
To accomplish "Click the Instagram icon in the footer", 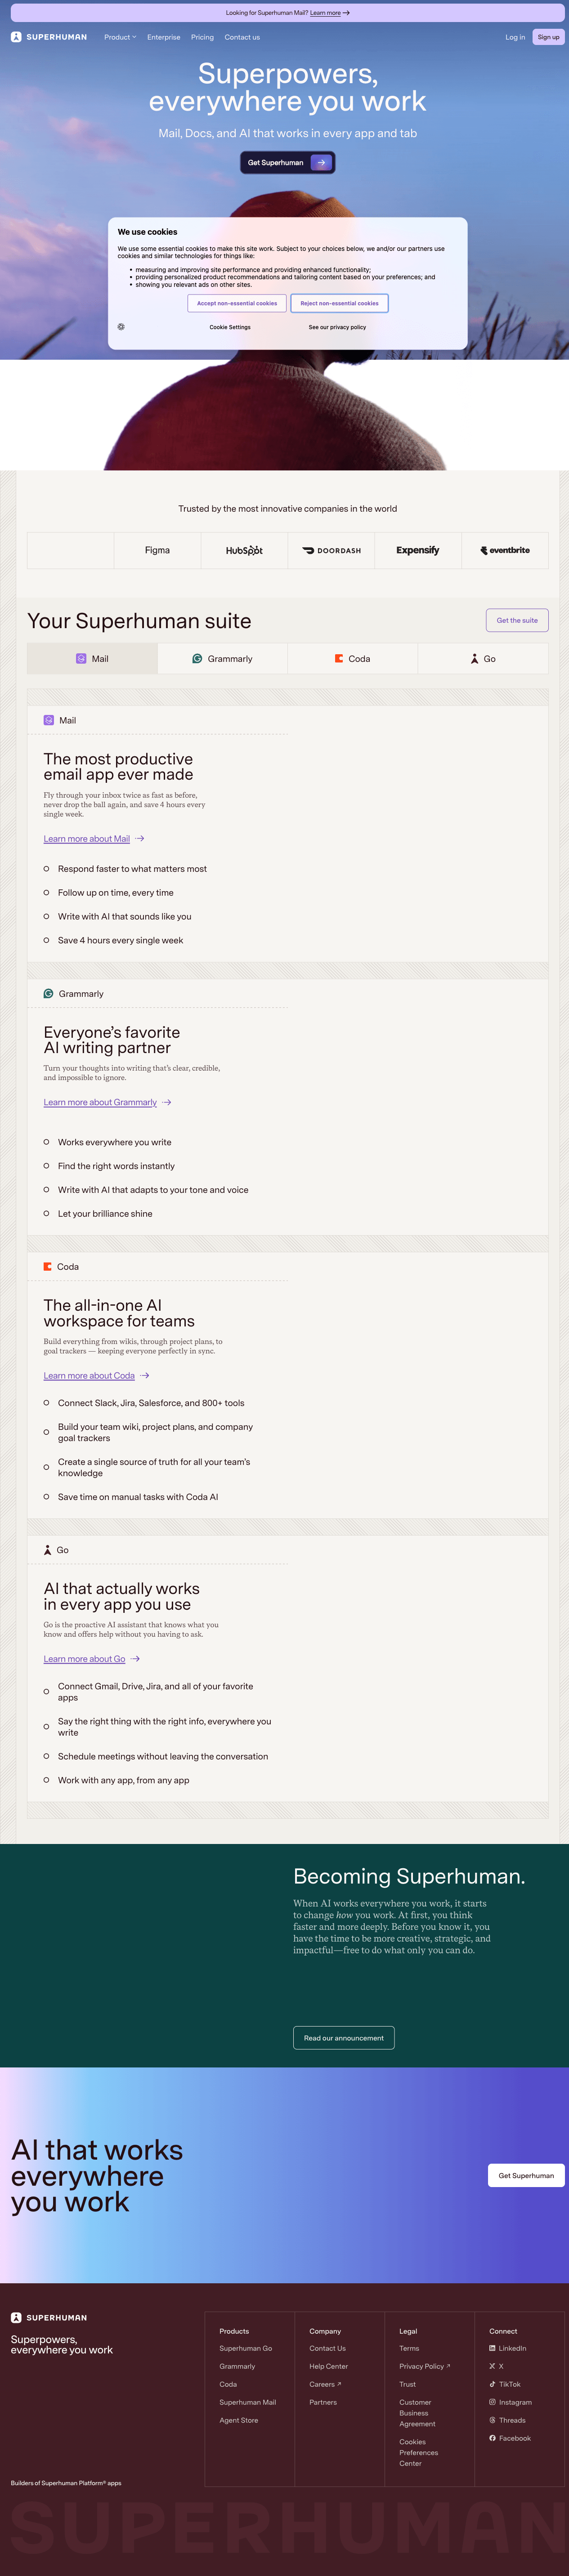I will 492,2402.
